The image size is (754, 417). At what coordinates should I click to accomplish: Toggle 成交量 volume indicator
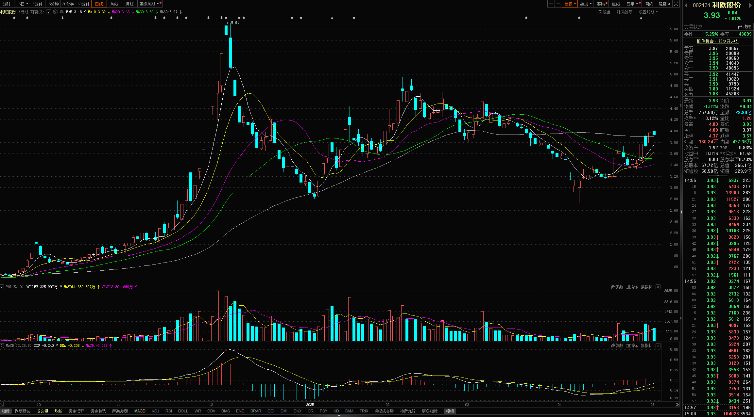click(x=42, y=411)
